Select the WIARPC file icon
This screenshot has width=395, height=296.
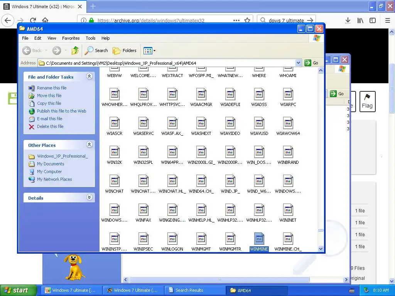tap(288, 94)
